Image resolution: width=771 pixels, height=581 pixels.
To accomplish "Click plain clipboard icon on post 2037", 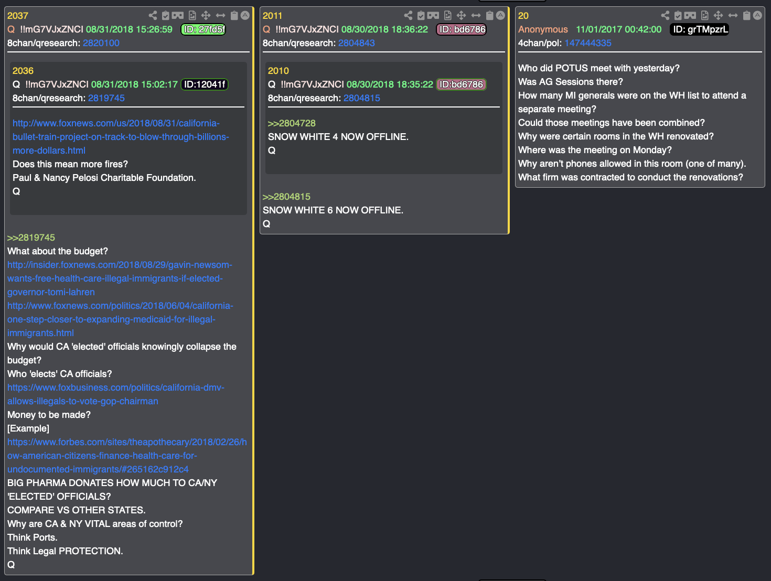I will pyautogui.click(x=234, y=15).
